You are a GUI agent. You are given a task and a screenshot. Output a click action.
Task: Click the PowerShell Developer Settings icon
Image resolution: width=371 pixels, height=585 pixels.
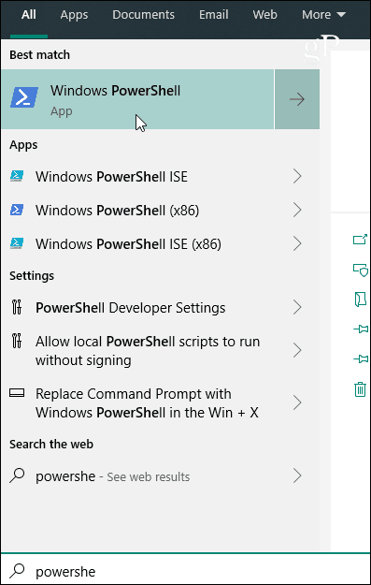click(17, 307)
